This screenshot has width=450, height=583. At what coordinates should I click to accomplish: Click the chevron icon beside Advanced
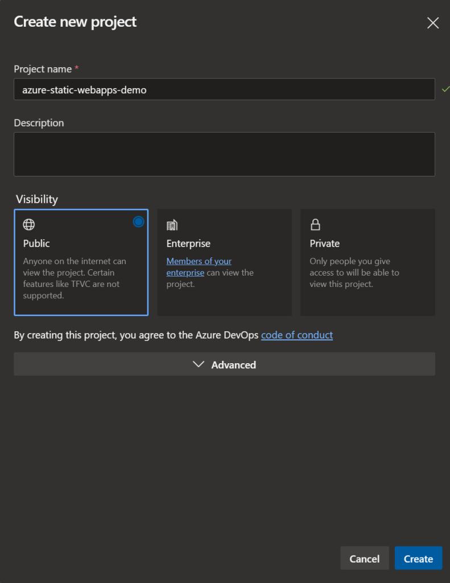click(199, 364)
